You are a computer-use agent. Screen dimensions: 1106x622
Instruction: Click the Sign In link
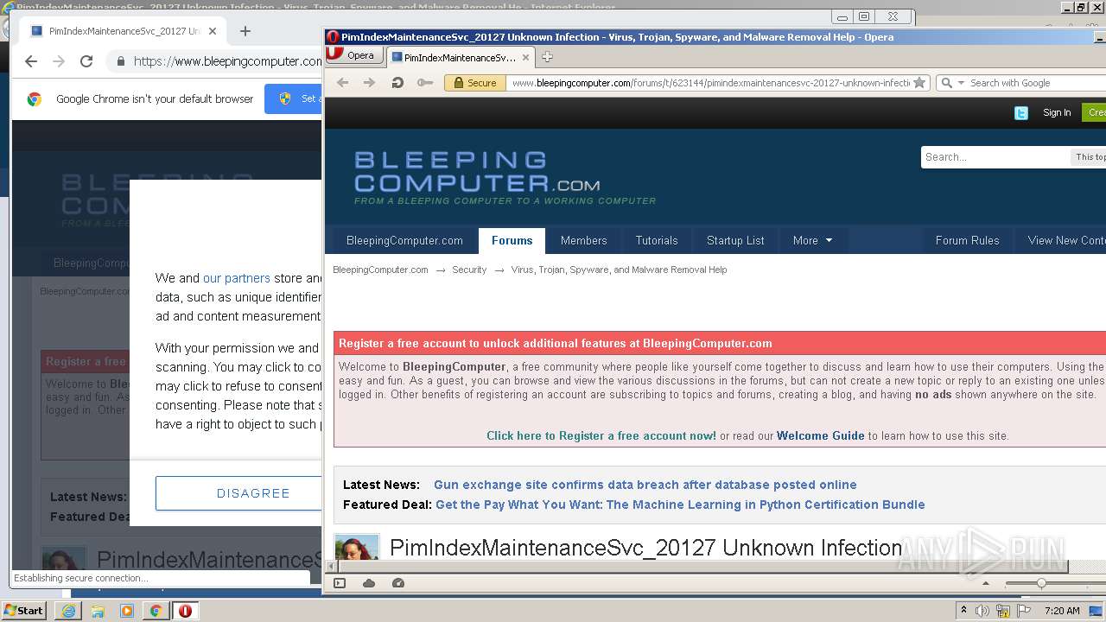(x=1057, y=112)
